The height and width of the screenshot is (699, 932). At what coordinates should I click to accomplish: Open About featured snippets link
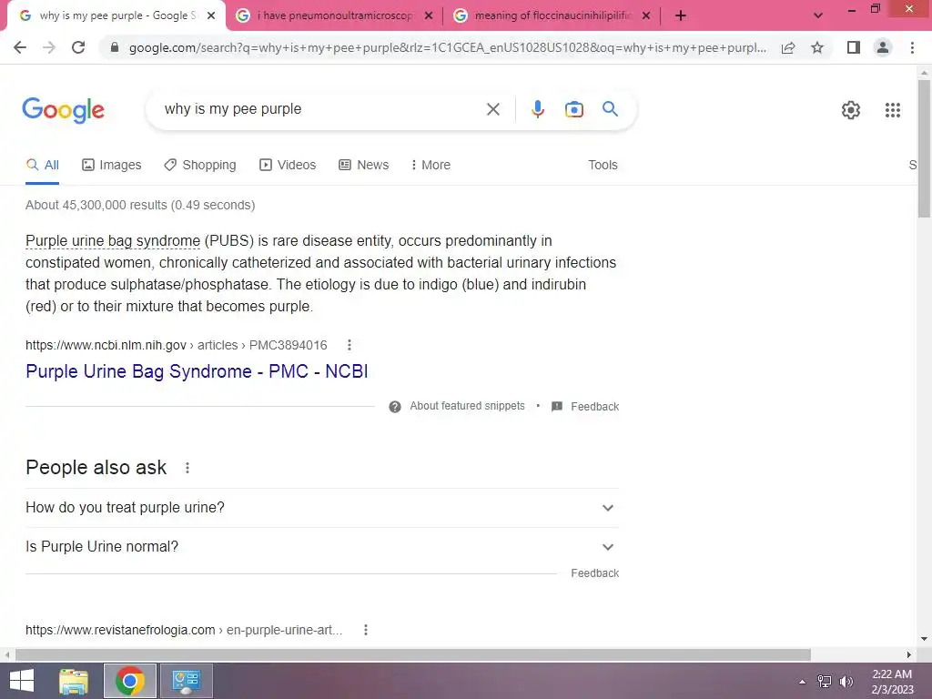[x=467, y=406]
